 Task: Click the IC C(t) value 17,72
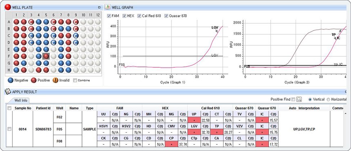coord(274,144)
